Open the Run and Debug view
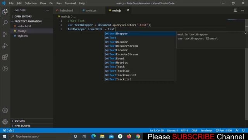Screen dimensions: 248x140 point(5,46)
